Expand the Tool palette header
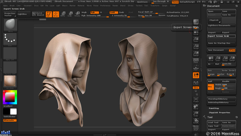 coord(210,117)
